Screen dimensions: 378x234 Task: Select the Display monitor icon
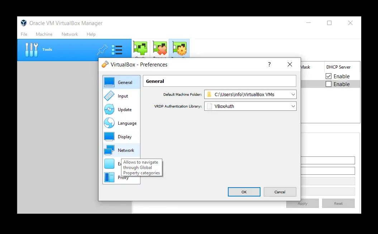pyautogui.click(x=109, y=136)
